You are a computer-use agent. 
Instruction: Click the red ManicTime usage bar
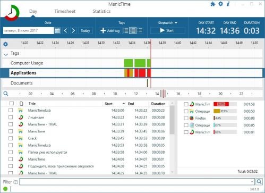[221, 104]
